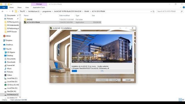Switch to details view icon
185x104 pixels.
(x=180, y=100)
